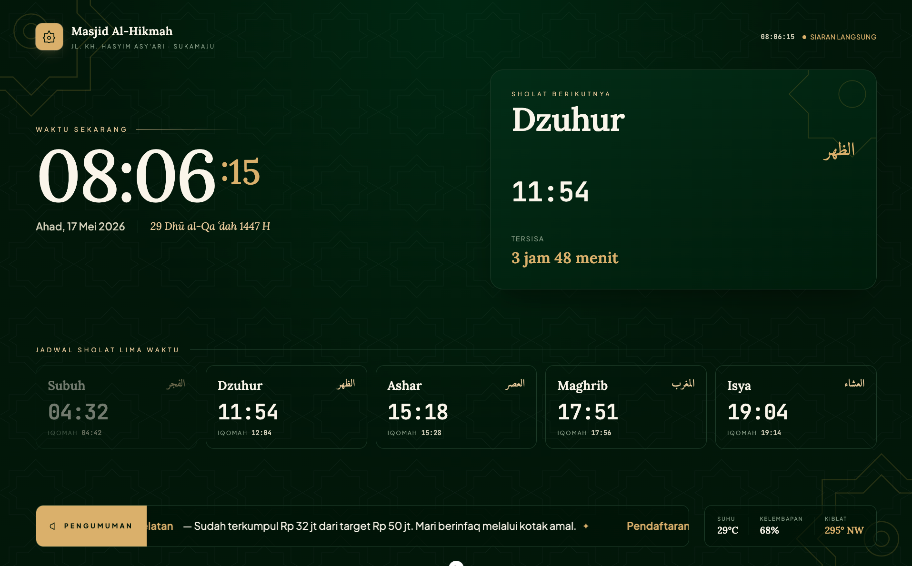The height and width of the screenshot is (566, 912).
Task: Click the KELEMBAPAN label
Action: [x=781, y=519]
